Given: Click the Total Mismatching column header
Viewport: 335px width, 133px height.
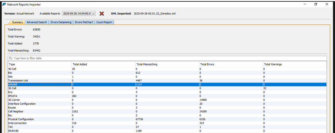Looking at the screenshot, I should click(x=167, y=64).
